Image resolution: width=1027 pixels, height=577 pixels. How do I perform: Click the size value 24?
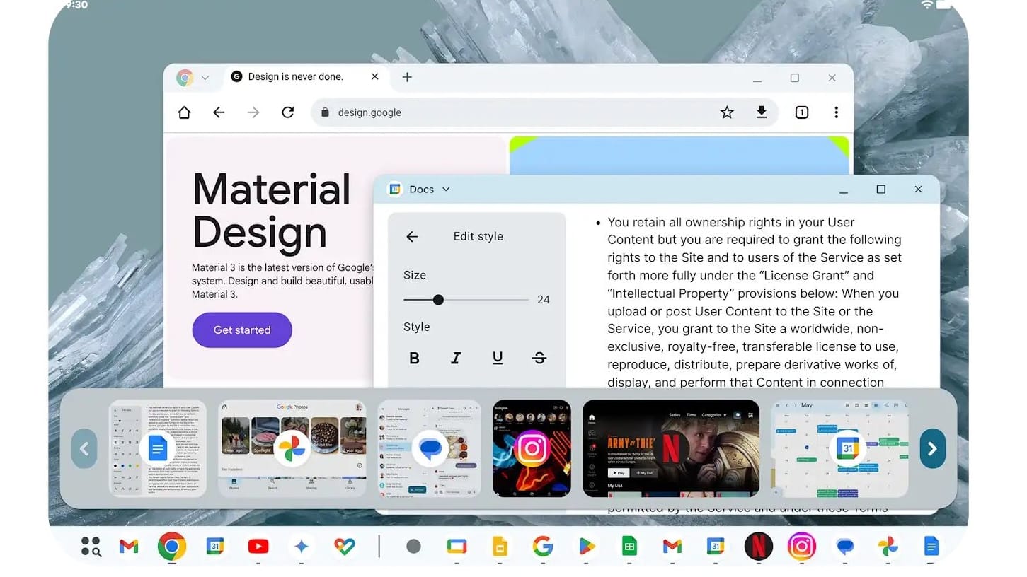coord(544,300)
